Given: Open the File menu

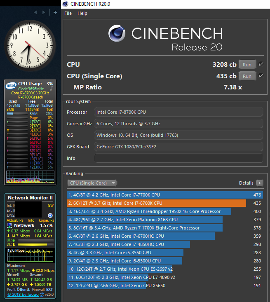Looking at the screenshot, I should click(x=68, y=13).
